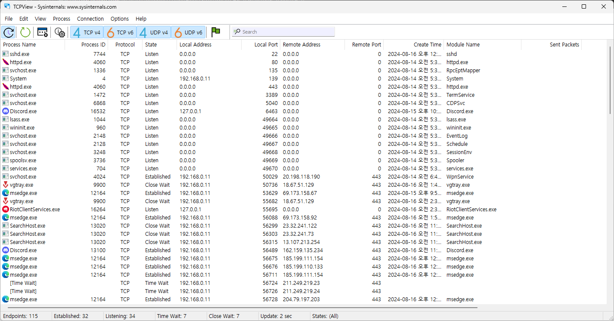The height and width of the screenshot is (321, 614).
Task: Toggle the UDP v6 filter
Action: [188, 32]
